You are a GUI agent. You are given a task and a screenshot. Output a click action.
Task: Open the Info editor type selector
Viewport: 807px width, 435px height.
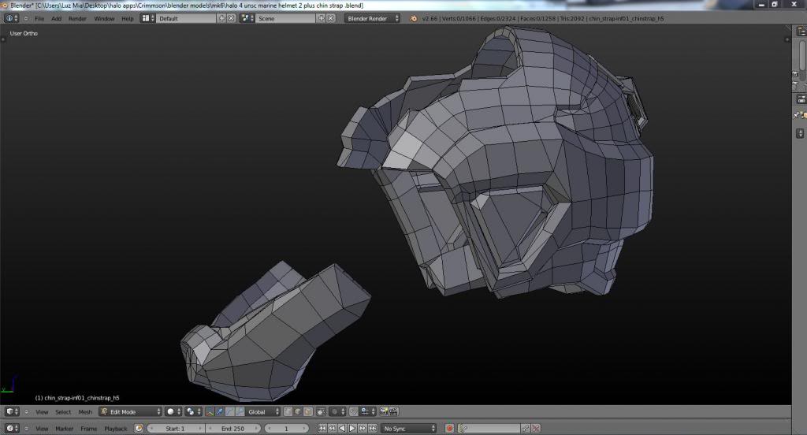(x=11, y=18)
